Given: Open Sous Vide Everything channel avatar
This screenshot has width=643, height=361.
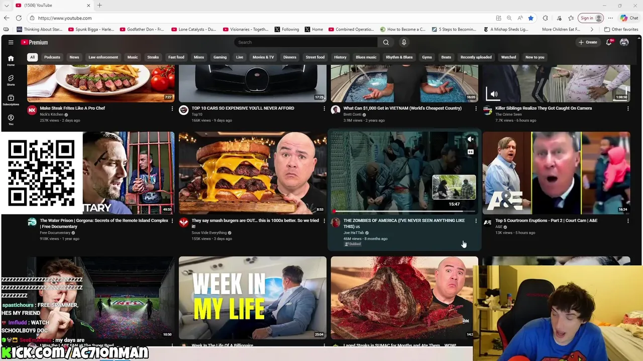Looking at the screenshot, I should point(183,223).
